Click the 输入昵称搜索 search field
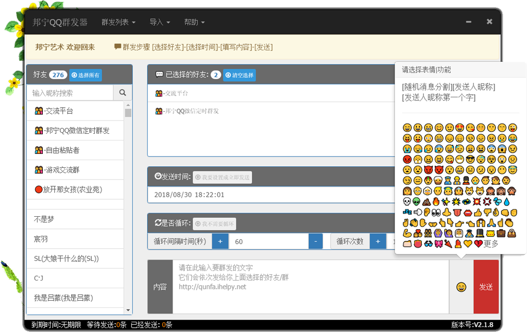Viewport: 527px width, 332px height. [70, 93]
